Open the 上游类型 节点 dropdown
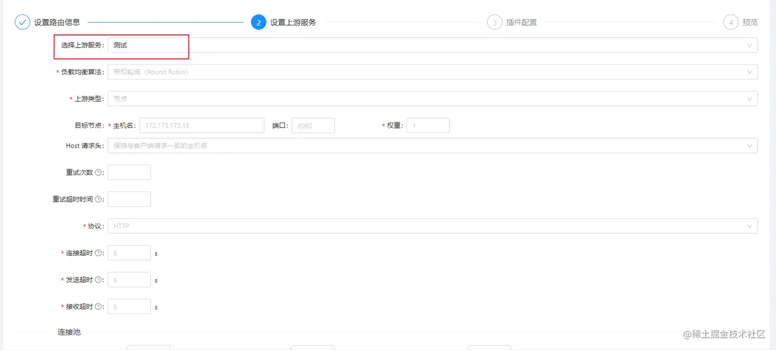 coord(432,99)
